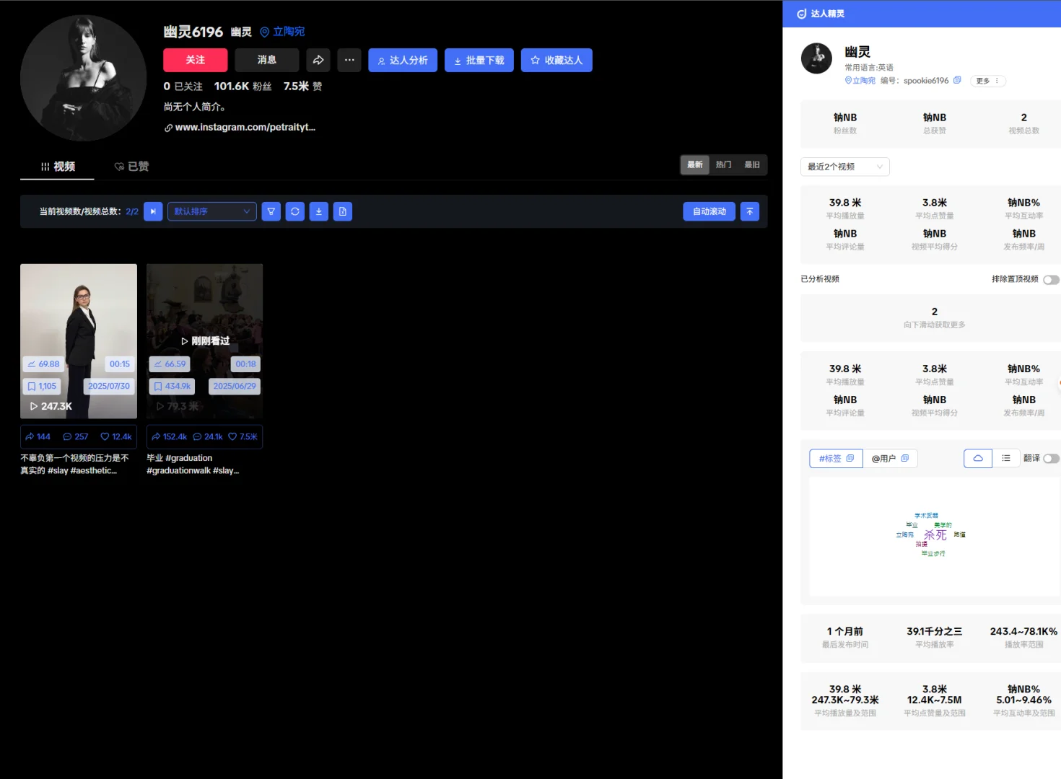This screenshot has height=779, width=1061.
Task: Save creator with 收藏达人 button
Action: (x=556, y=60)
